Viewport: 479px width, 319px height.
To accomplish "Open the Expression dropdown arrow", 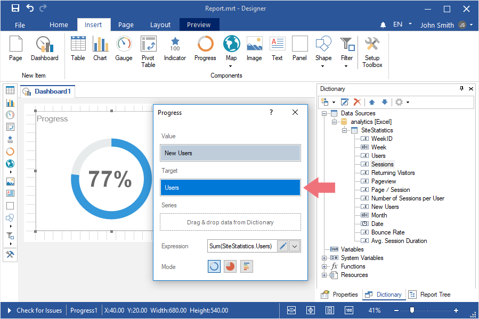I will click(x=295, y=246).
